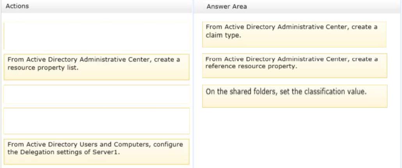This screenshot has width=402, height=168.
Task: Choose the 'set the classification value' answer box
Action: click(295, 96)
